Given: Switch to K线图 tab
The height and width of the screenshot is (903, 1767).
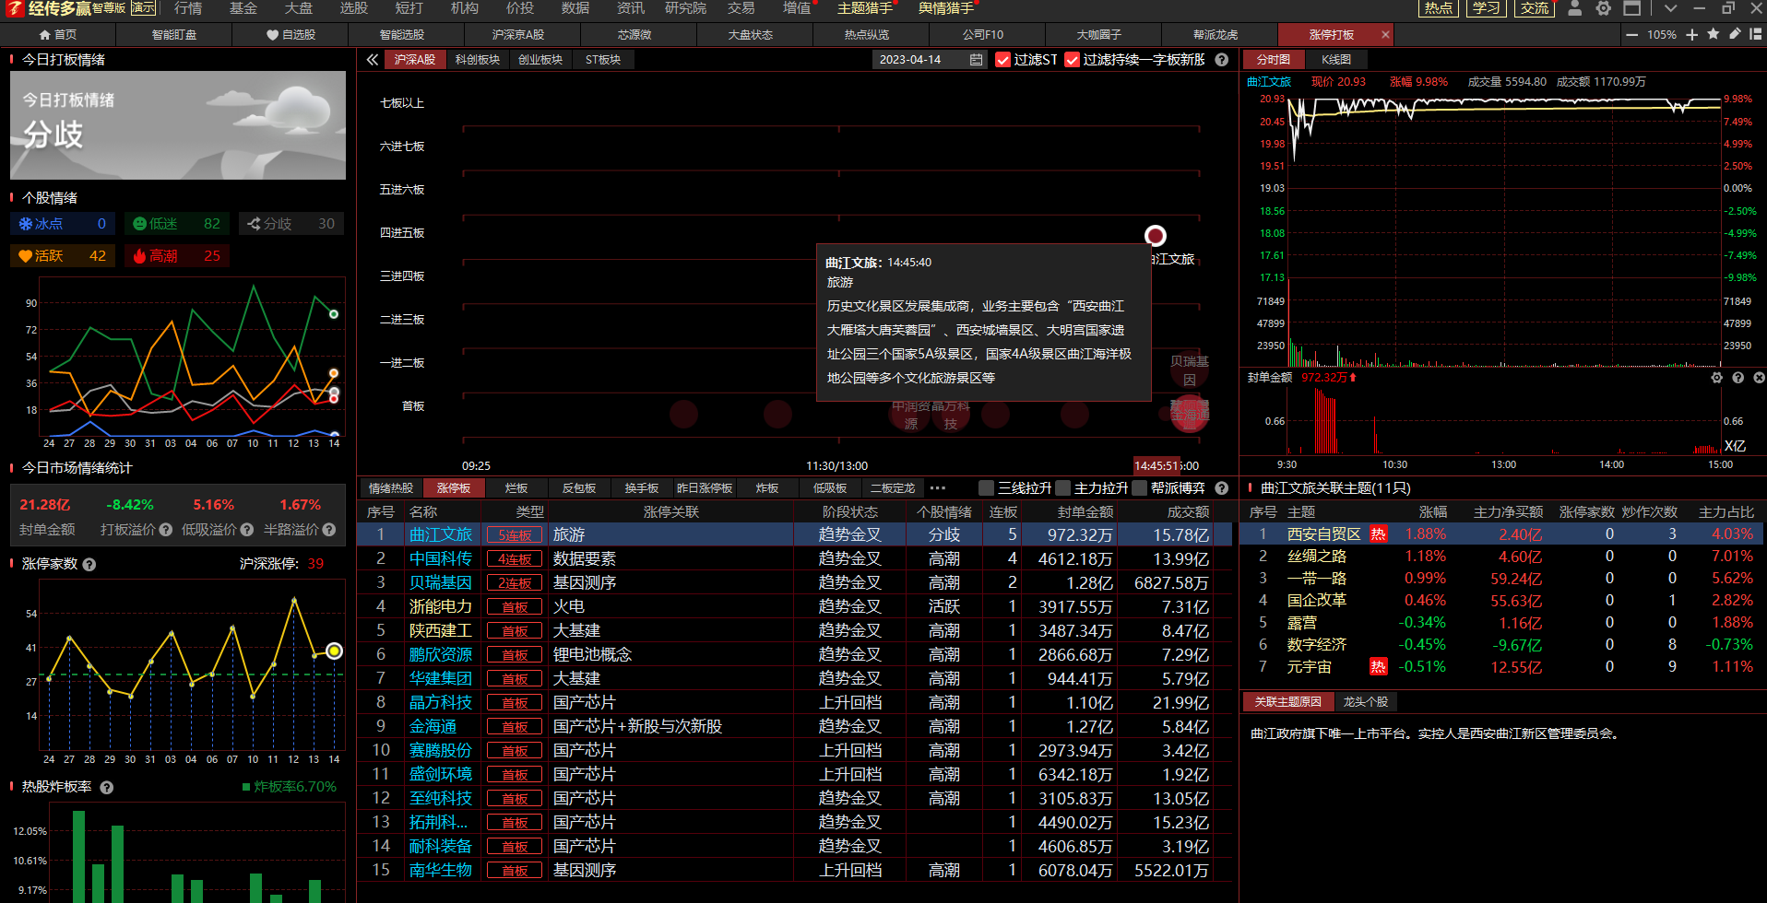Looking at the screenshot, I should 1336,60.
